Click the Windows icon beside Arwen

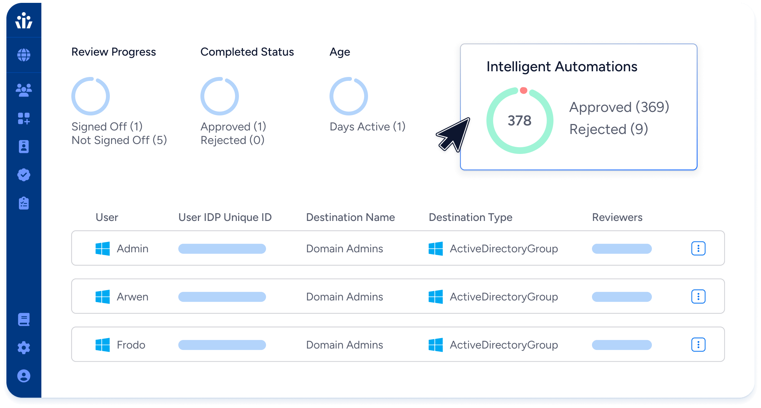103,296
